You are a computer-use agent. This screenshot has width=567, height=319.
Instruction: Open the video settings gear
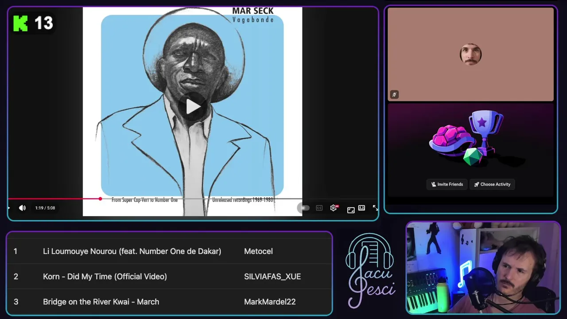click(334, 208)
